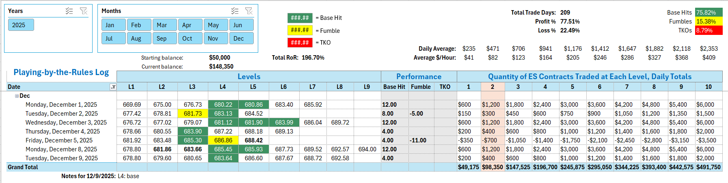This screenshot has height=183, width=728.
Task: Click the red TKO legend swatch
Action: (300, 42)
